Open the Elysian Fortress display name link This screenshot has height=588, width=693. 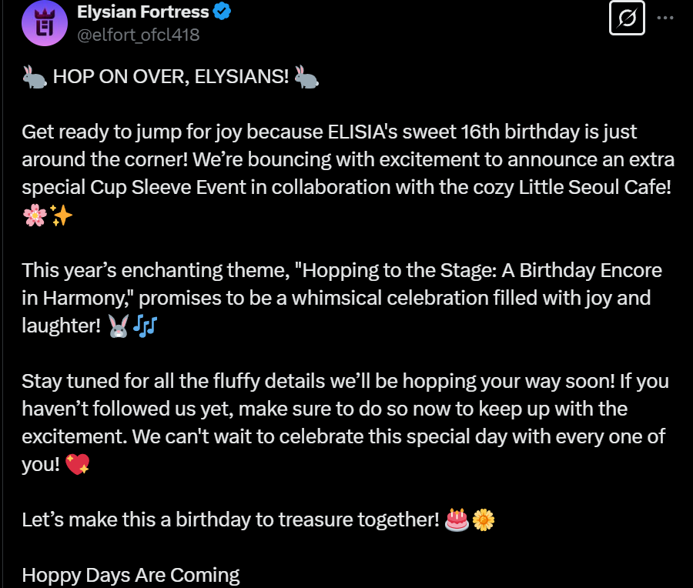click(x=143, y=12)
